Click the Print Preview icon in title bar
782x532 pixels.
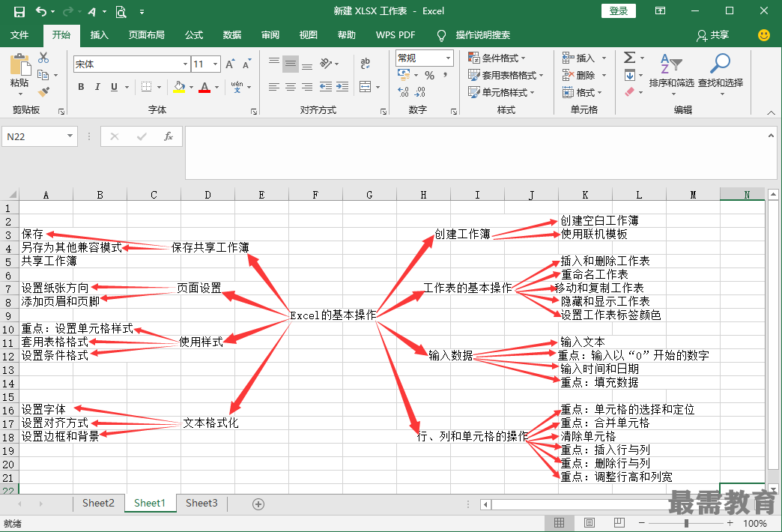pos(121,11)
